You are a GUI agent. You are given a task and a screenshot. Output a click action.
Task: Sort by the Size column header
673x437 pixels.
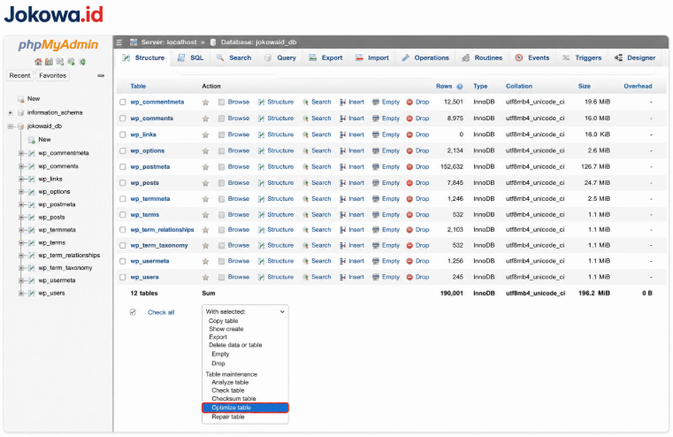(585, 87)
